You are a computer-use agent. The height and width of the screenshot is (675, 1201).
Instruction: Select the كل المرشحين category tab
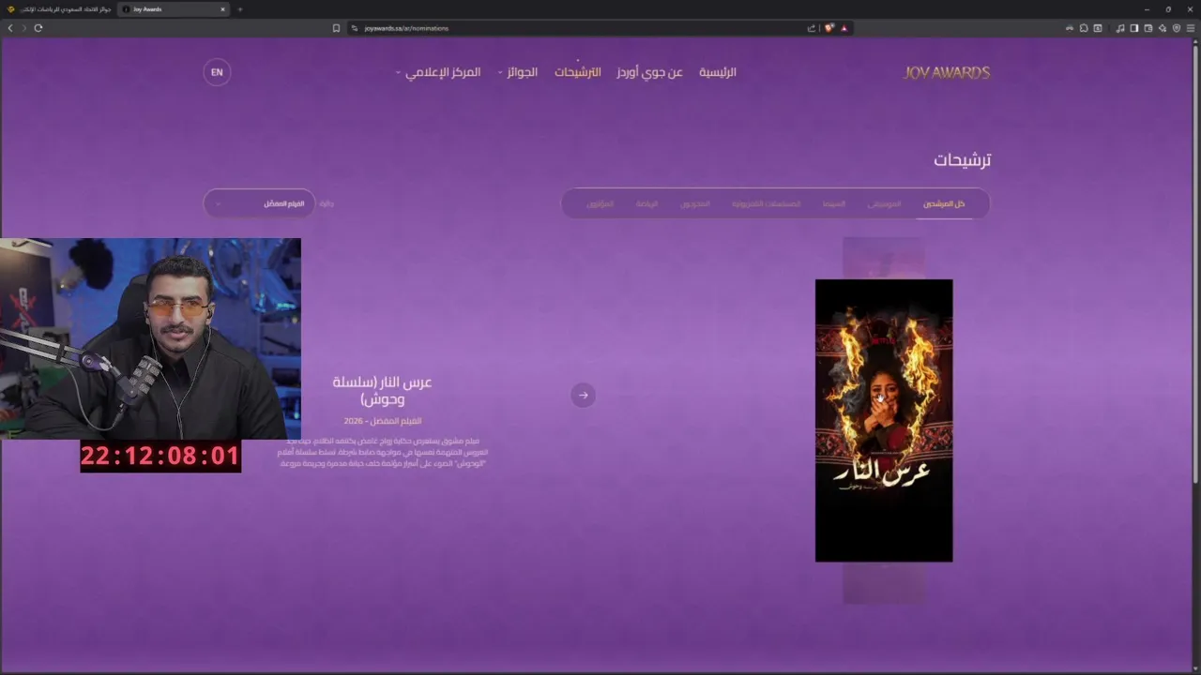[x=944, y=203]
